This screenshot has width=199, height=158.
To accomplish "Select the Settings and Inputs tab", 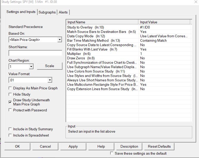I will tap(21, 12).
